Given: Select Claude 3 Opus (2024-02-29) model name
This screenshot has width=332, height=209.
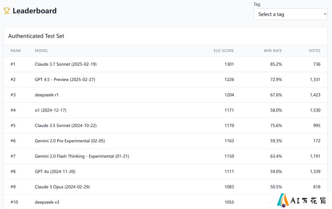Looking at the screenshot, I should (x=62, y=187).
